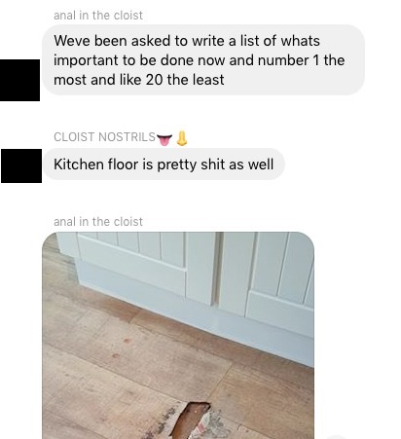Click the word 'important' in the first message
Screen dimensions: 401x439
click(x=86, y=60)
